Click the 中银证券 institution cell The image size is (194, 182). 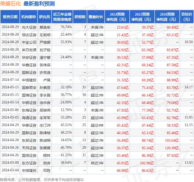click(29, 103)
